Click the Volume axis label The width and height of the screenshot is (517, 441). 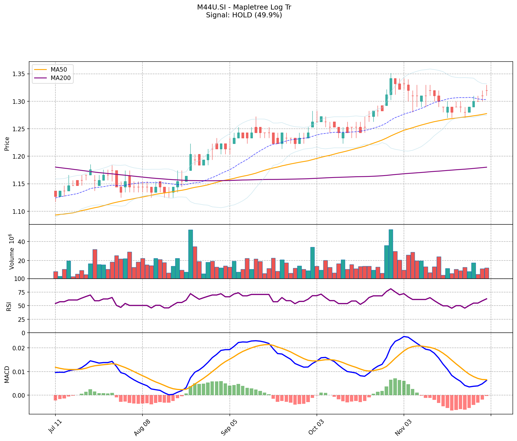click(x=11, y=251)
